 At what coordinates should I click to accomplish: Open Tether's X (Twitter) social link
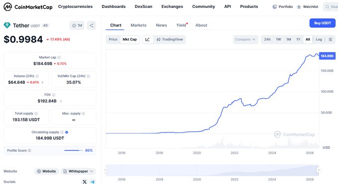coord(84,182)
